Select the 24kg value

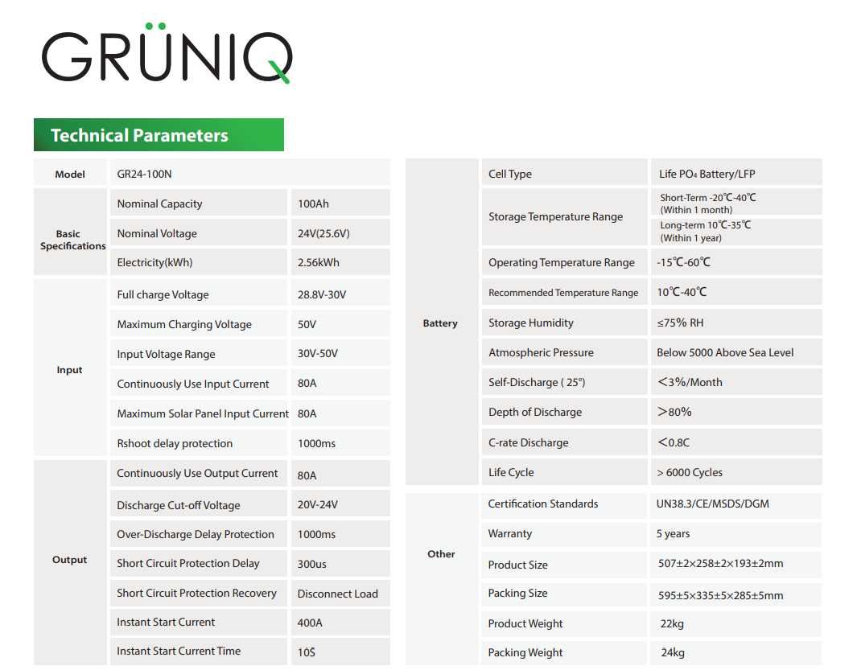672,652
